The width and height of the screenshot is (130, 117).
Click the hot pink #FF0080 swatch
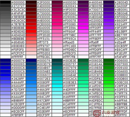click(57, 24)
